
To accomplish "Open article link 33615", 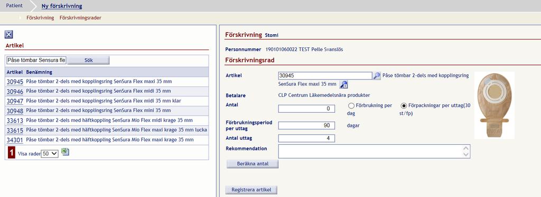I will (x=15, y=130).
